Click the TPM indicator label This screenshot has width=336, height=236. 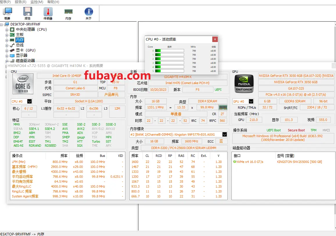click(x=314, y=130)
